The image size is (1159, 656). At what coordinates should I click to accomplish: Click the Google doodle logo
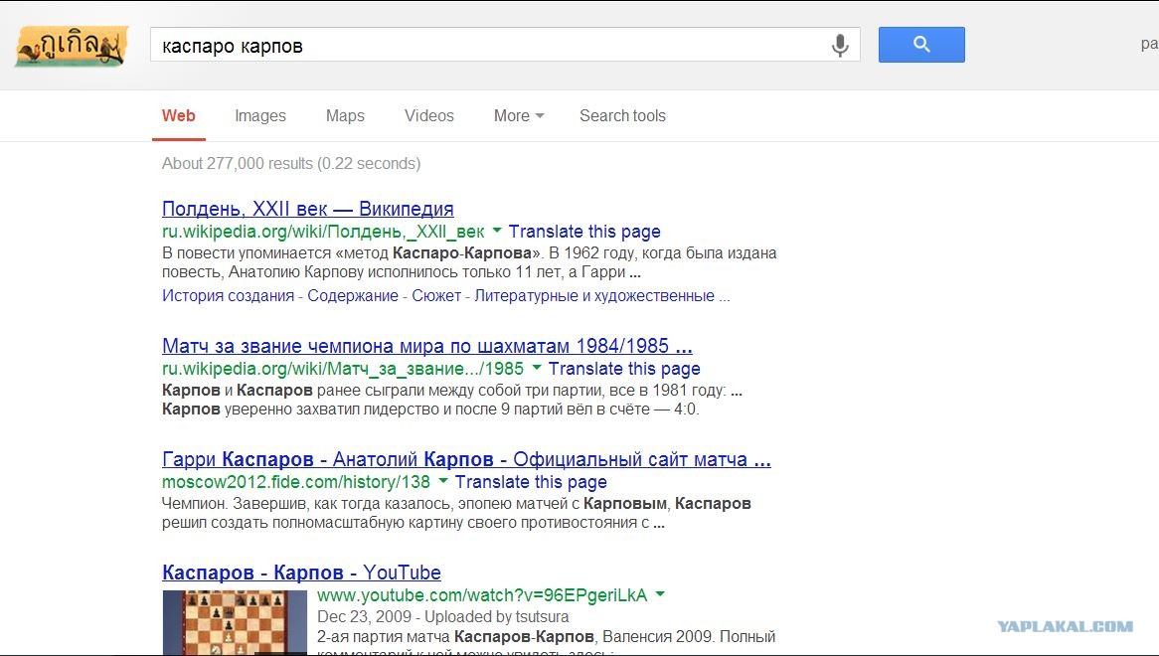tap(71, 47)
